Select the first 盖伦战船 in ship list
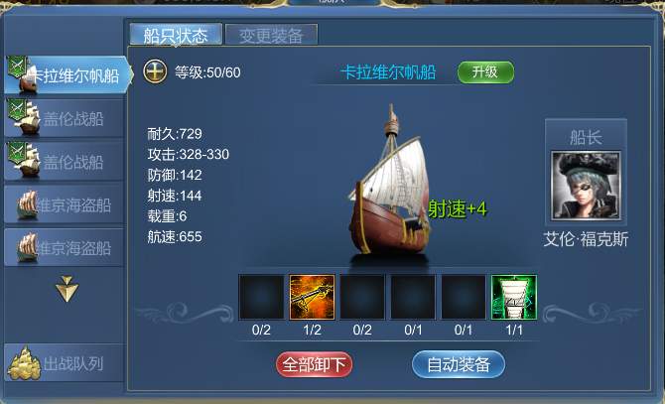 click(65, 118)
